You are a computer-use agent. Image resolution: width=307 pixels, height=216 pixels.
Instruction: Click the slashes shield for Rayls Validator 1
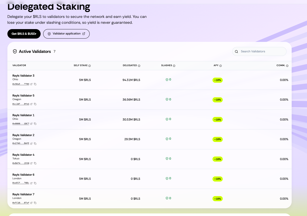(167, 119)
